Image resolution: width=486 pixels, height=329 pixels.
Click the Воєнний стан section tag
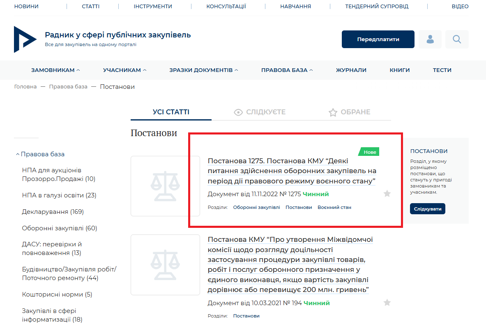tap(334, 207)
